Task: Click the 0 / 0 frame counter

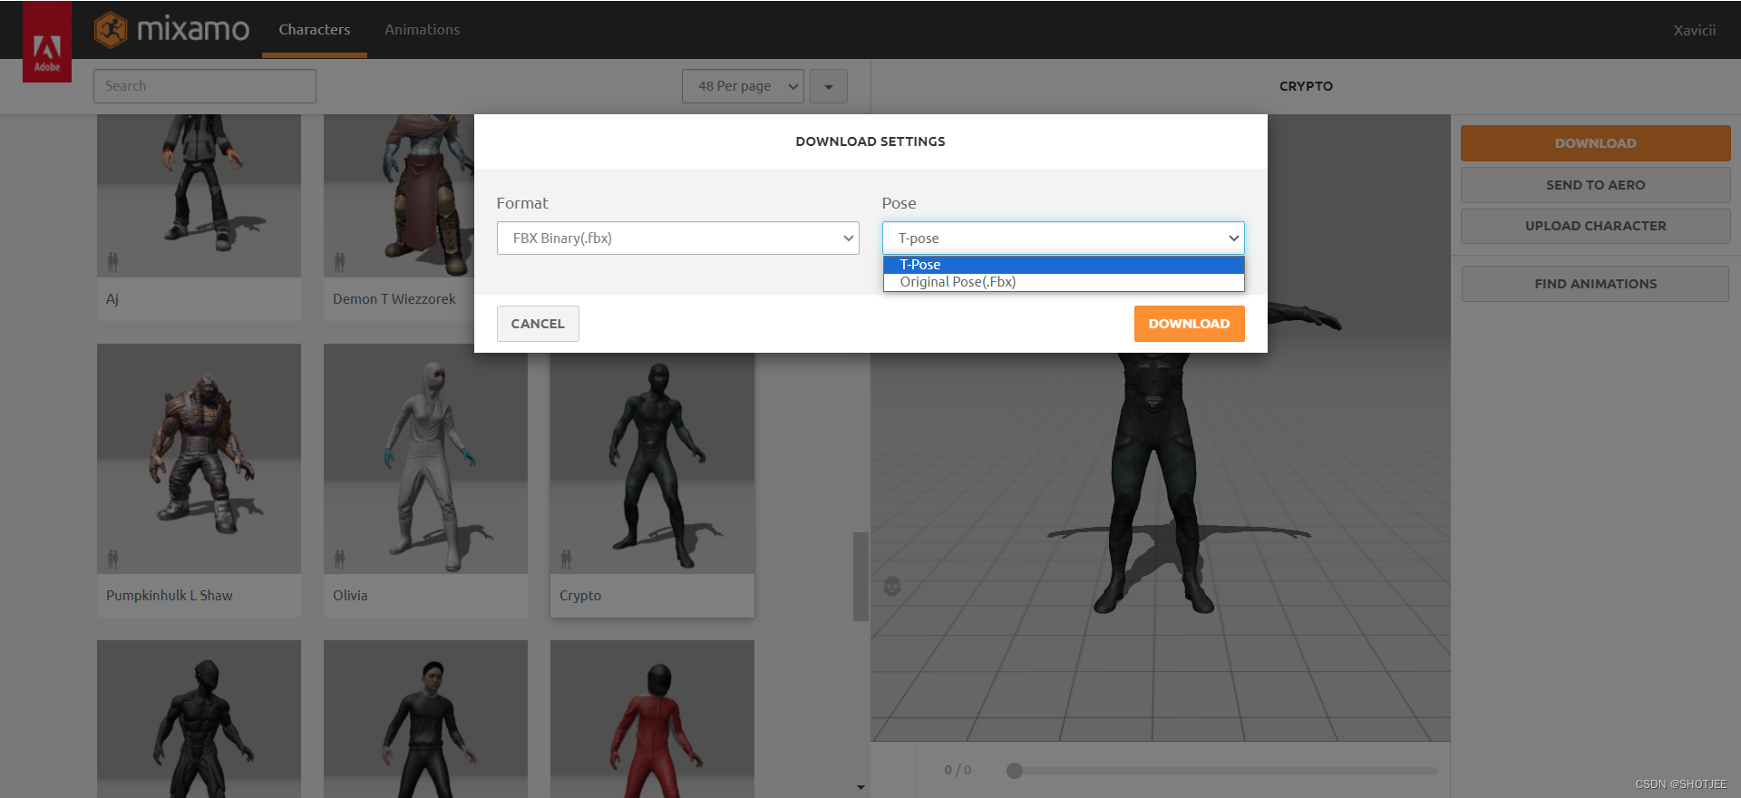Action: [958, 771]
